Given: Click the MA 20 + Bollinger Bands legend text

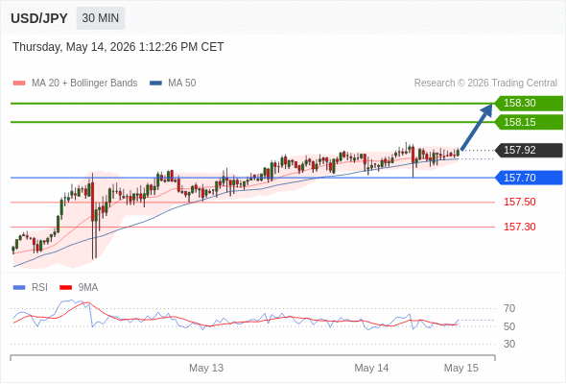Looking at the screenshot, I should point(84,84).
